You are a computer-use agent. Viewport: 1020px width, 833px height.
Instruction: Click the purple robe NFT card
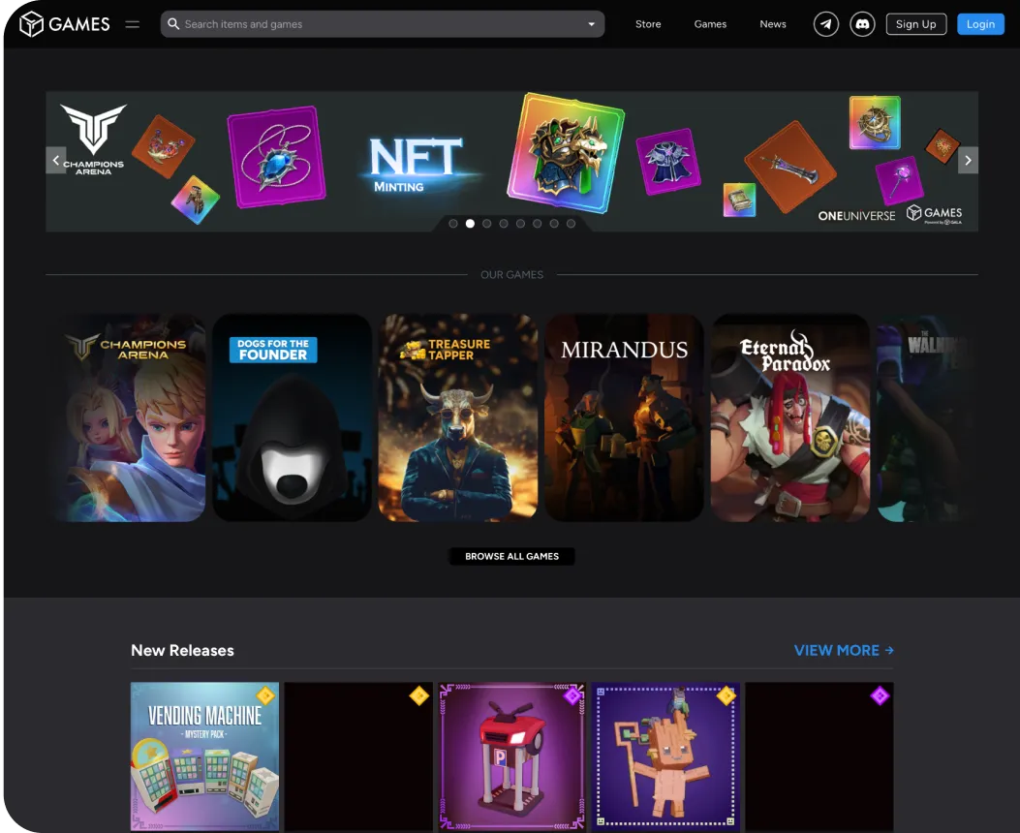[x=668, y=161]
